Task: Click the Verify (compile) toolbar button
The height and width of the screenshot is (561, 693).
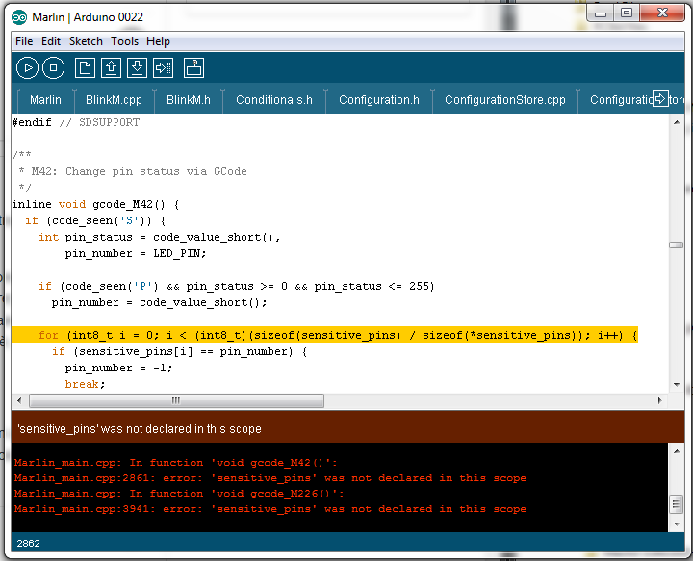Action: click(27, 67)
